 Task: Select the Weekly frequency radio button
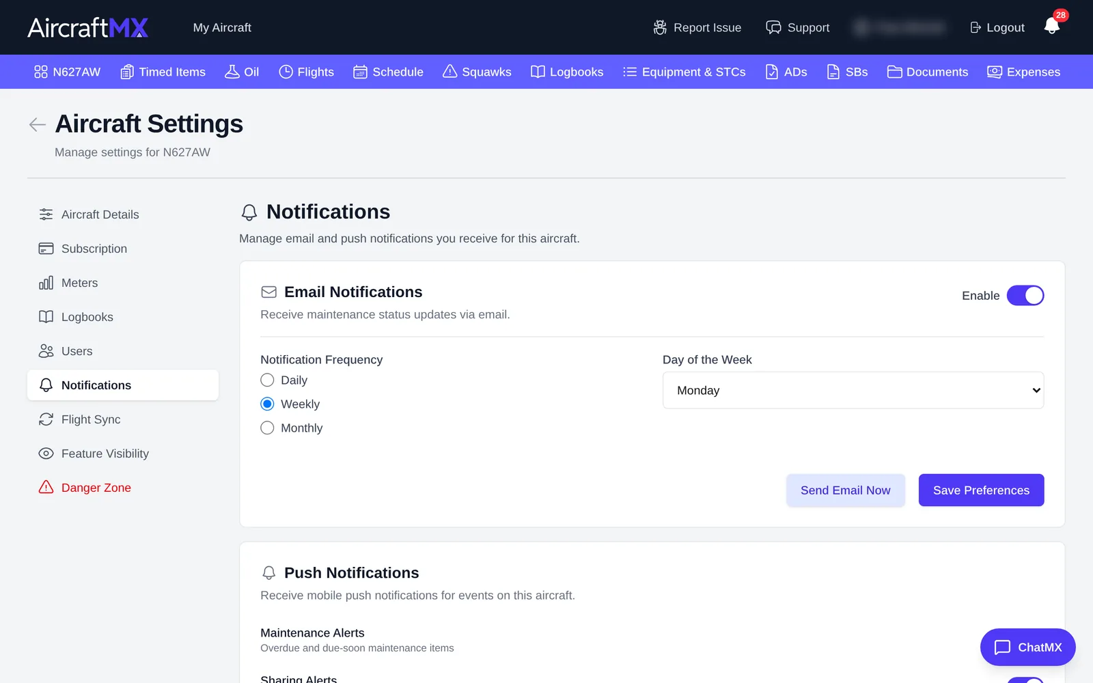[267, 404]
